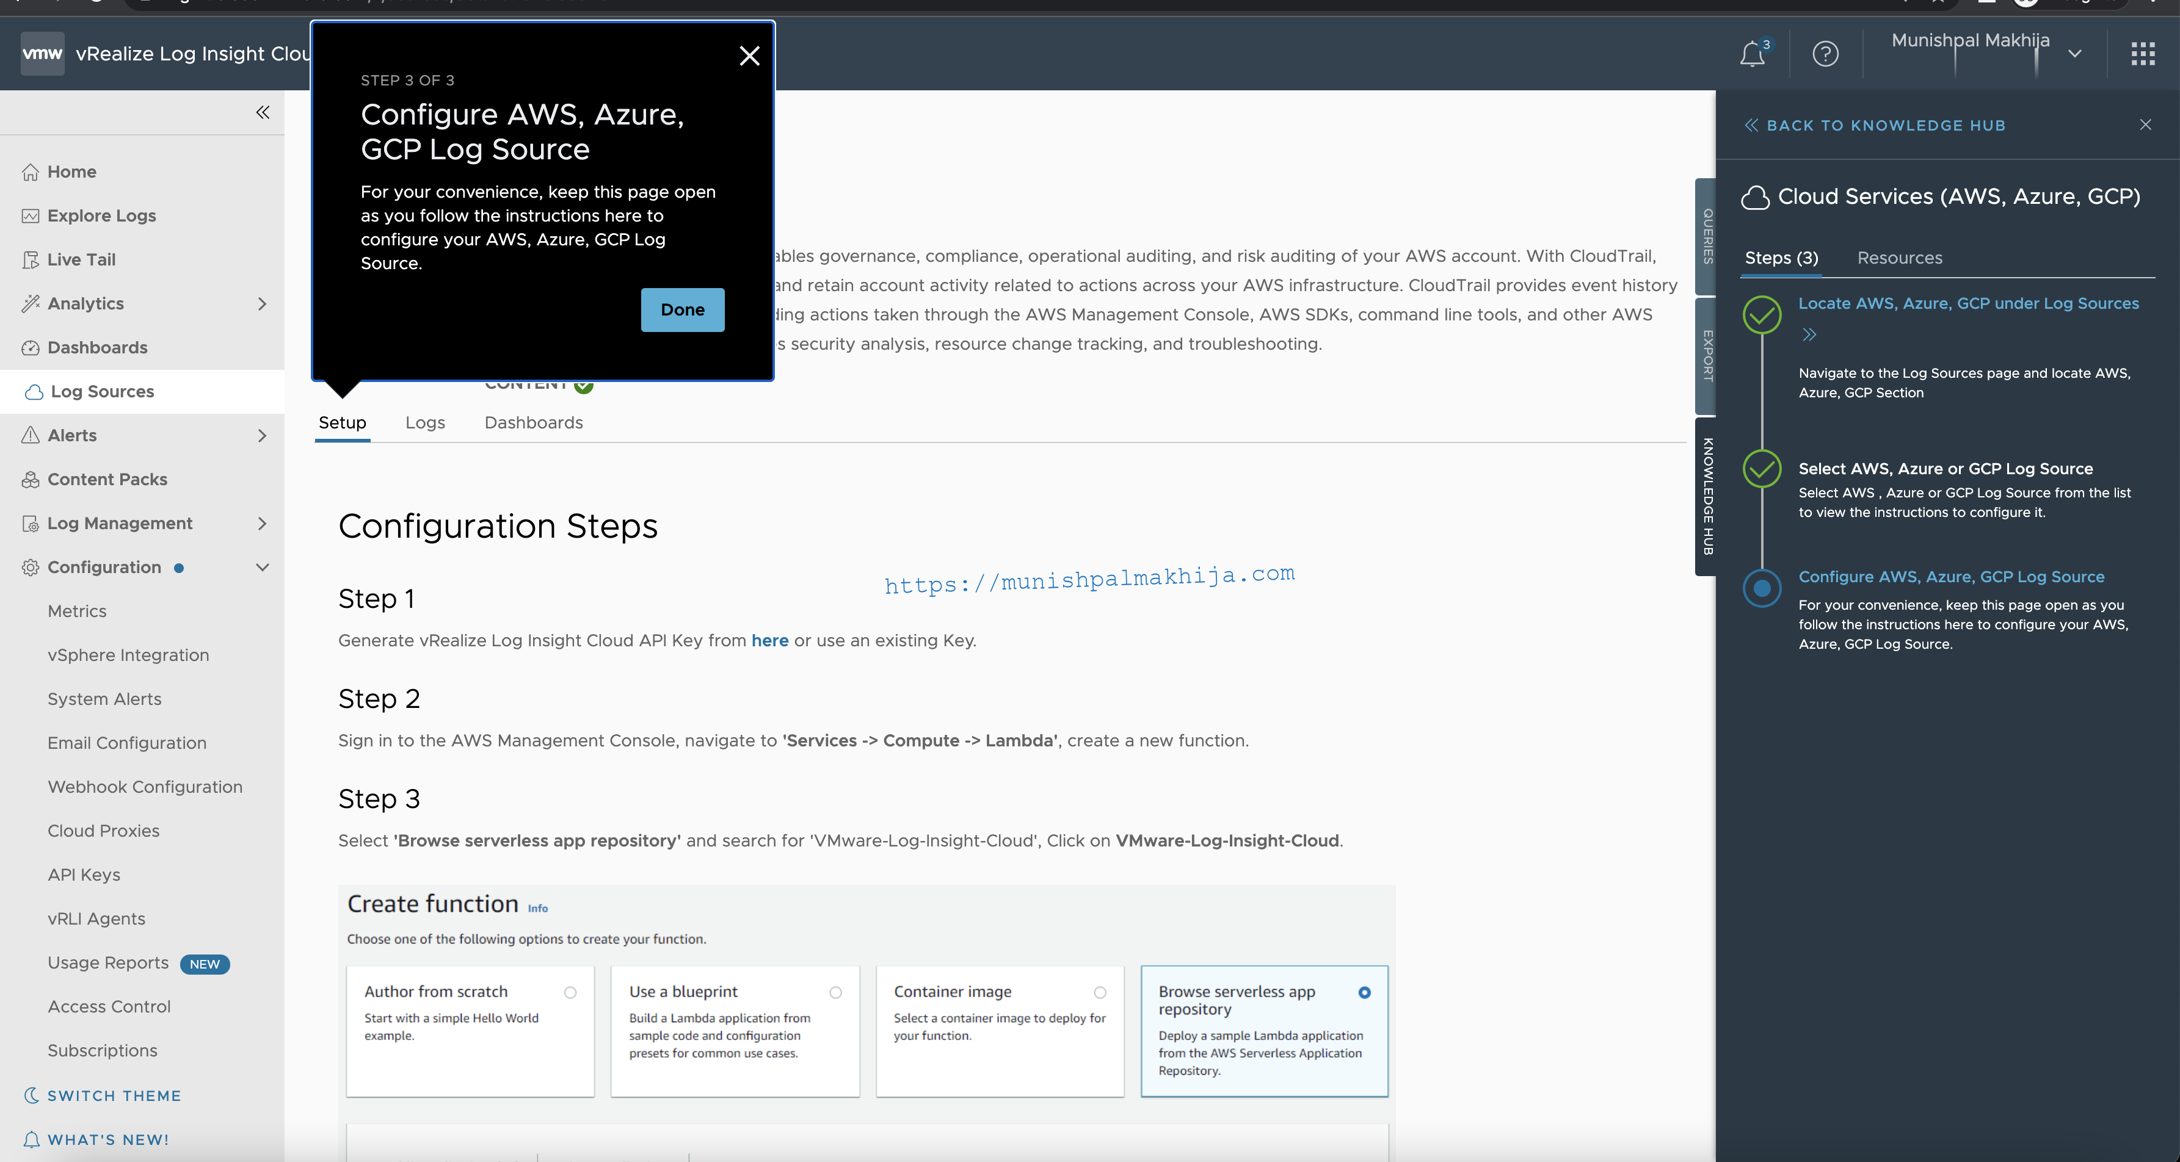Open vSphere Integration settings
Viewport: 2180px width, 1162px height.
tap(128, 655)
